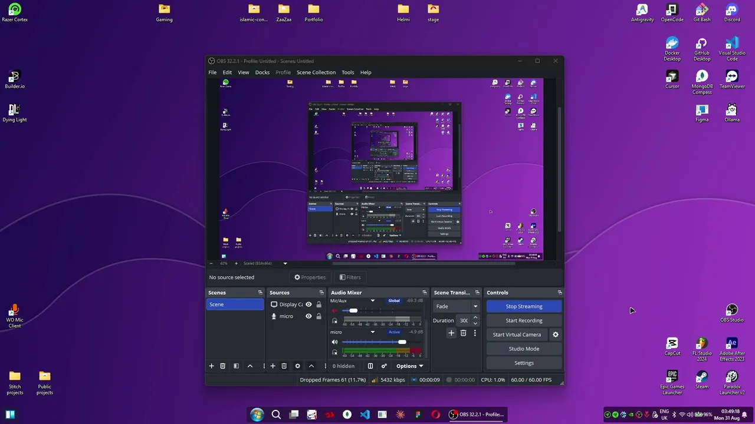Move the source up in the Sources toolbar
Viewport: 755px width, 424px height.
pos(311,366)
